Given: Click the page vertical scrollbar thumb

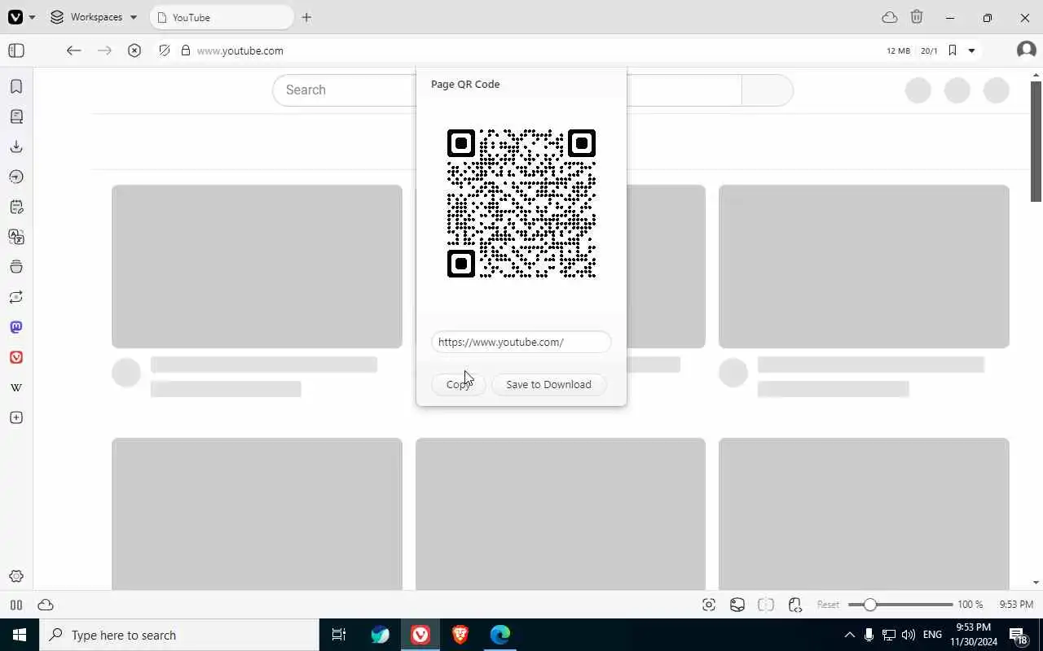Looking at the screenshot, I should [1036, 141].
